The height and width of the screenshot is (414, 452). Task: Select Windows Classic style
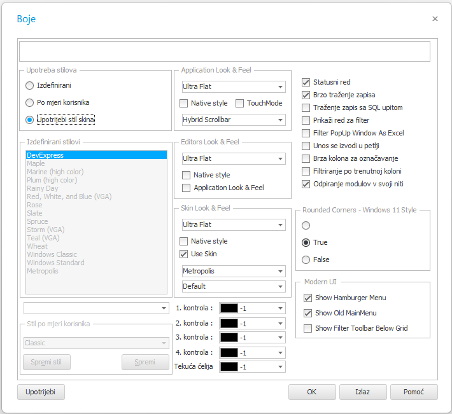pyautogui.click(x=96, y=255)
